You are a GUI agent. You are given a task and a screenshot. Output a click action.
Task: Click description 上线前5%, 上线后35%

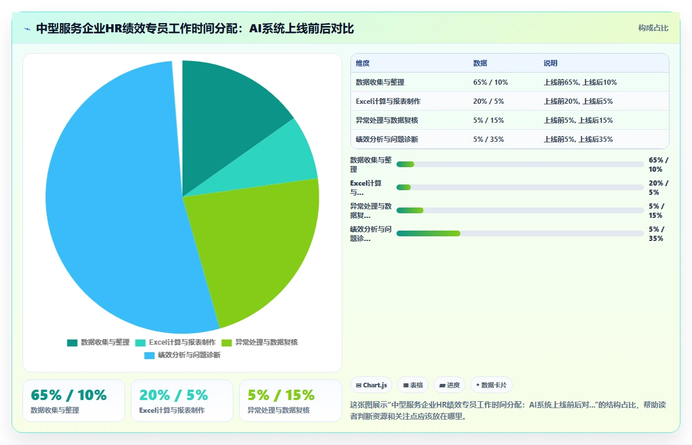point(578,139)
